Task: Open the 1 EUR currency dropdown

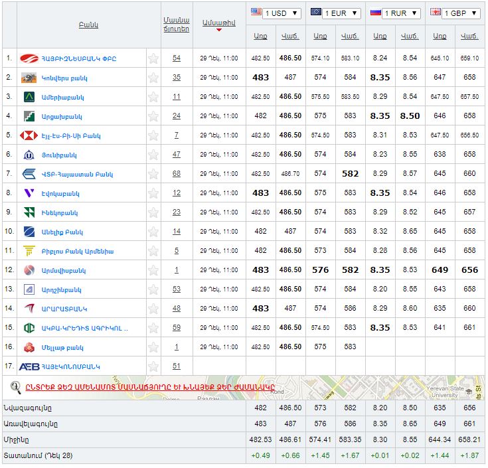Action: click(x=341, y=13)
